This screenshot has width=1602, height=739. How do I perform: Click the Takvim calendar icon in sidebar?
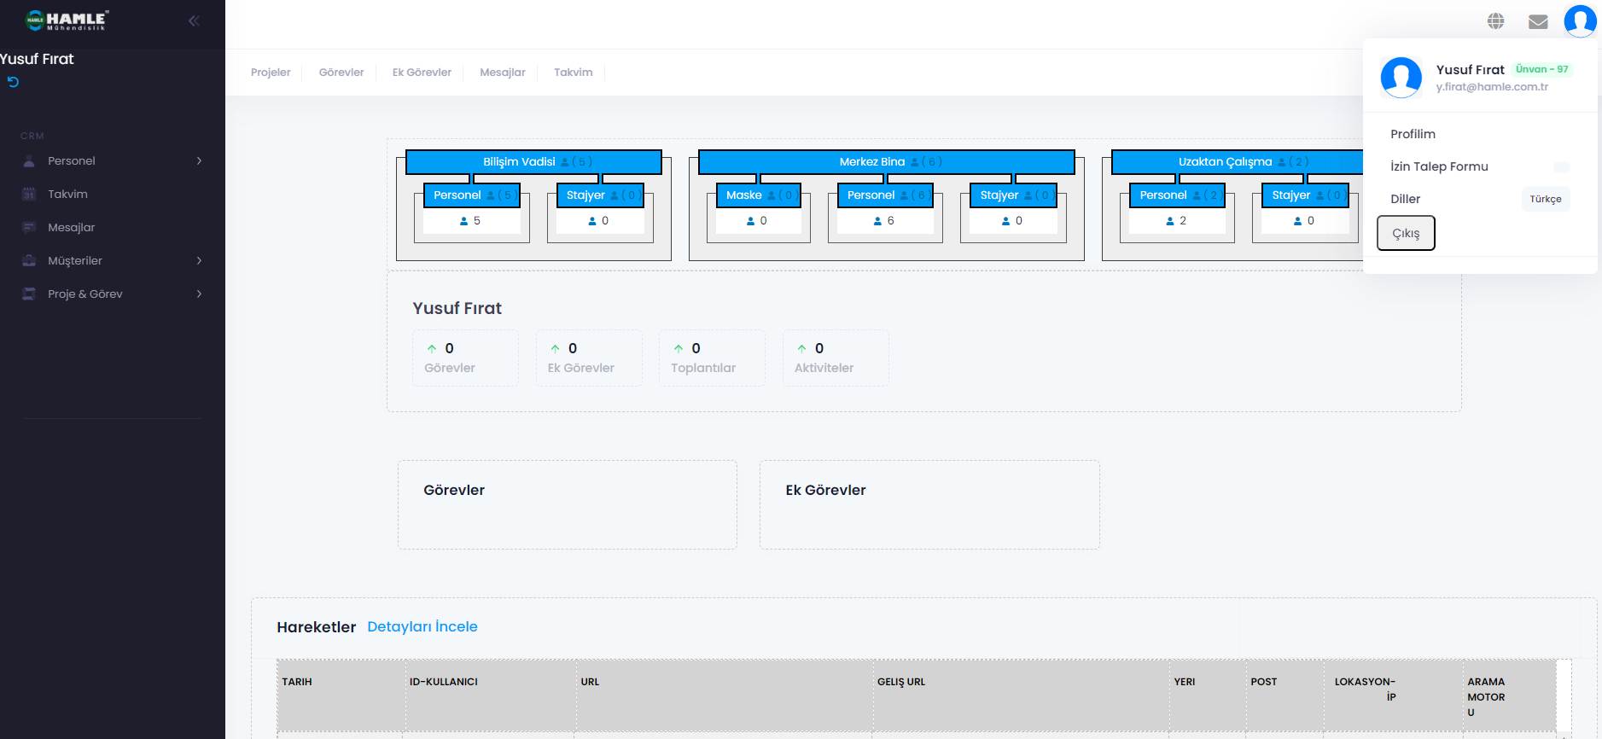[x=29, y=195]
